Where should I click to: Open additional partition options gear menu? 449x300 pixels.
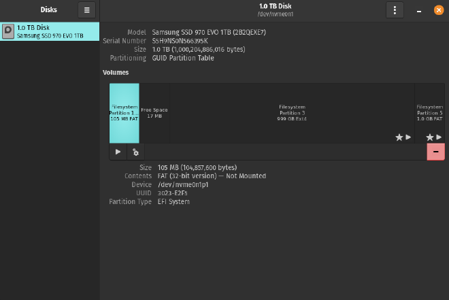point(135,152)
